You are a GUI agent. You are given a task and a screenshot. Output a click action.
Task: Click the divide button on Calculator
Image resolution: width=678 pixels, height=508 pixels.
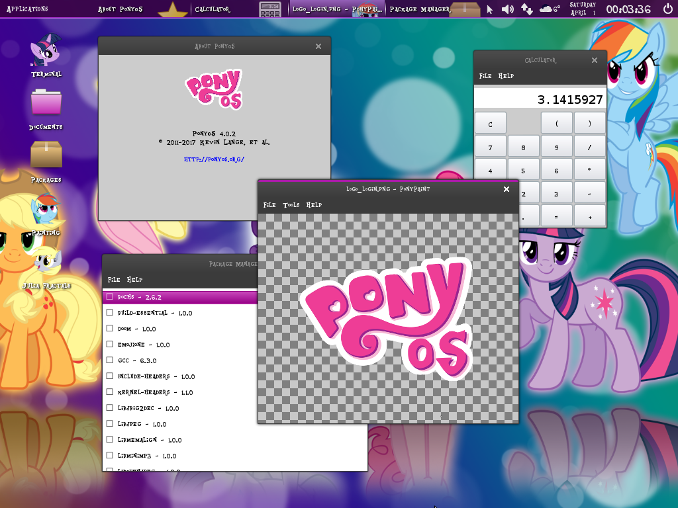pos(590,147)
